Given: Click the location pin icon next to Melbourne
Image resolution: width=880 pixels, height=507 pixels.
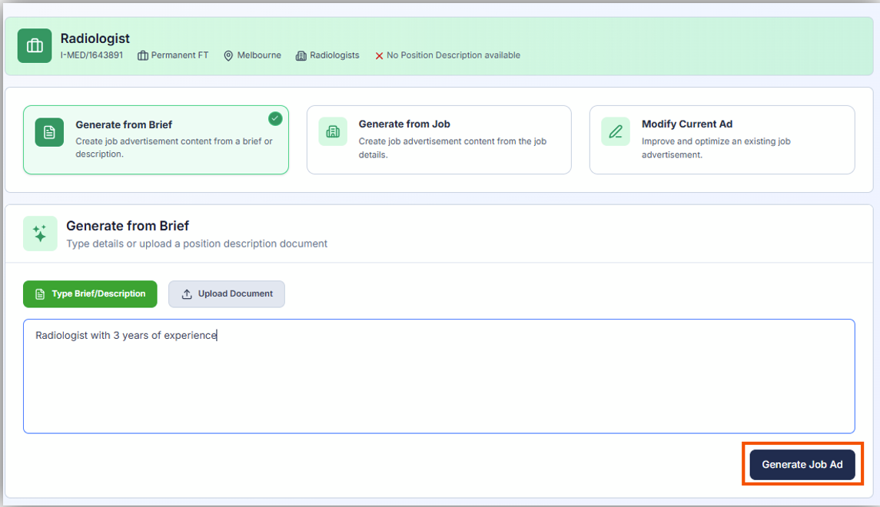Looking at the screenshot, I should click(228, 56).
